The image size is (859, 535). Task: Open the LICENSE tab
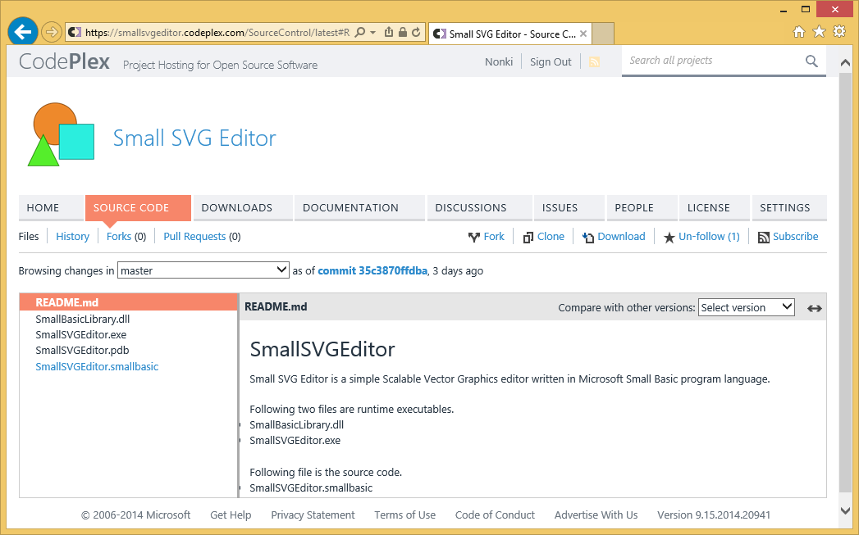[715, 208]
